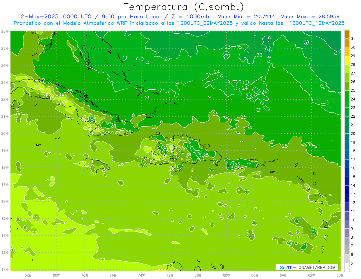The height and width of the screenshot is (279, 361).
Task: Click legend value label '20'
Action: [353, 134]
